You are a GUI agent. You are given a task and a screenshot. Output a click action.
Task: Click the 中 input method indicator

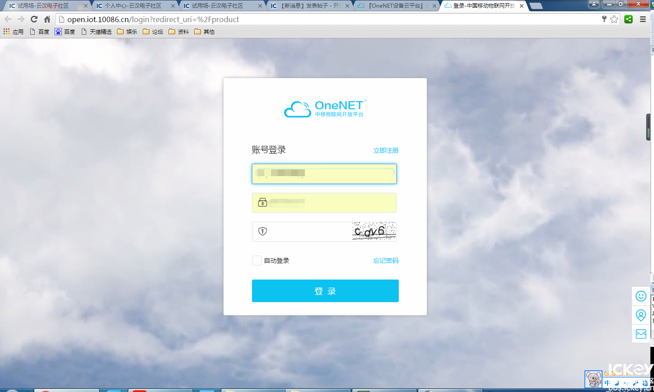607,383
